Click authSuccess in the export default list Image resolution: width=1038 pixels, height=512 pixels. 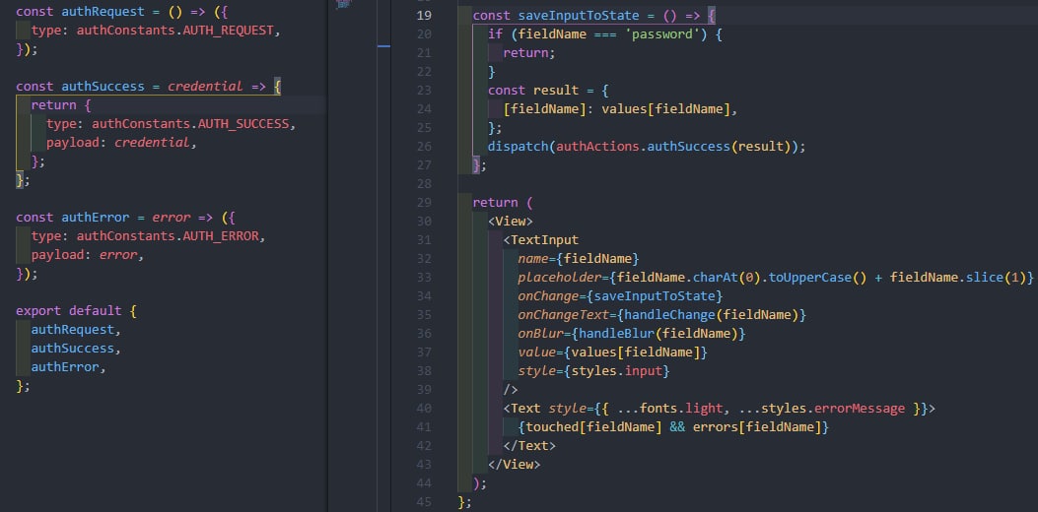[73, 348]
